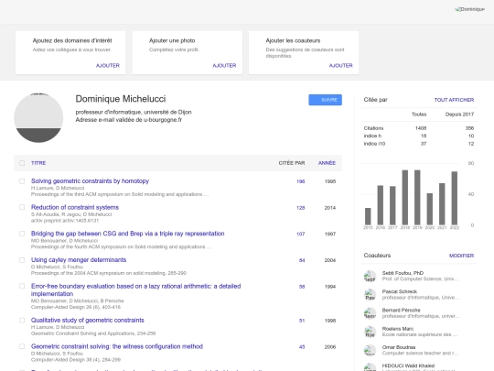Click AJOUTER under Ajouter une photo
Viewport: 494px width, 371px height.
224,66
